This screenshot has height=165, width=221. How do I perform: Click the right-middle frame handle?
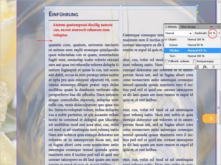[197, 119]
